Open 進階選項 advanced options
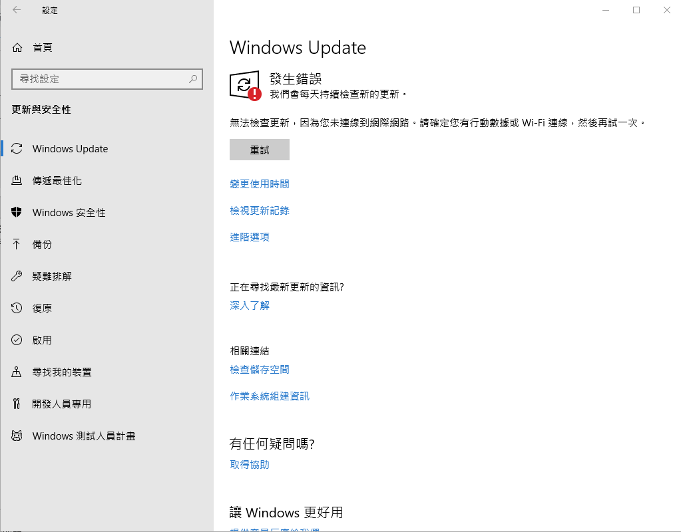Viewport: 681px width, 532px height. (249, 237)
